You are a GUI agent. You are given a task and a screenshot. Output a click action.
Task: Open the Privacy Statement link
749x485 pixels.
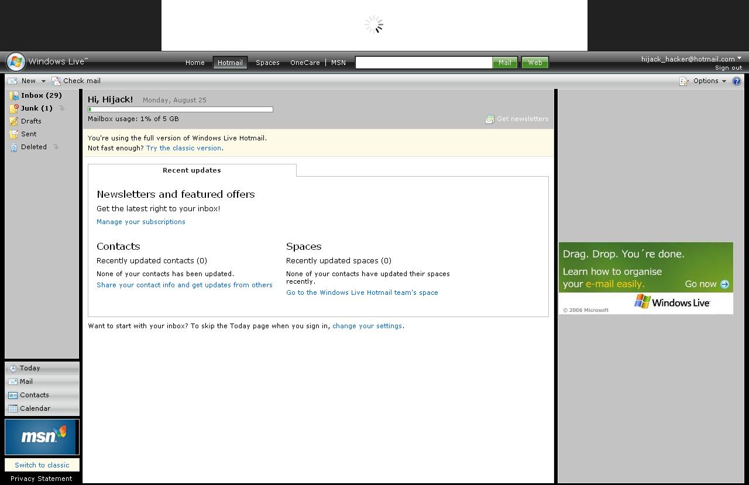(x=42, y=479)
